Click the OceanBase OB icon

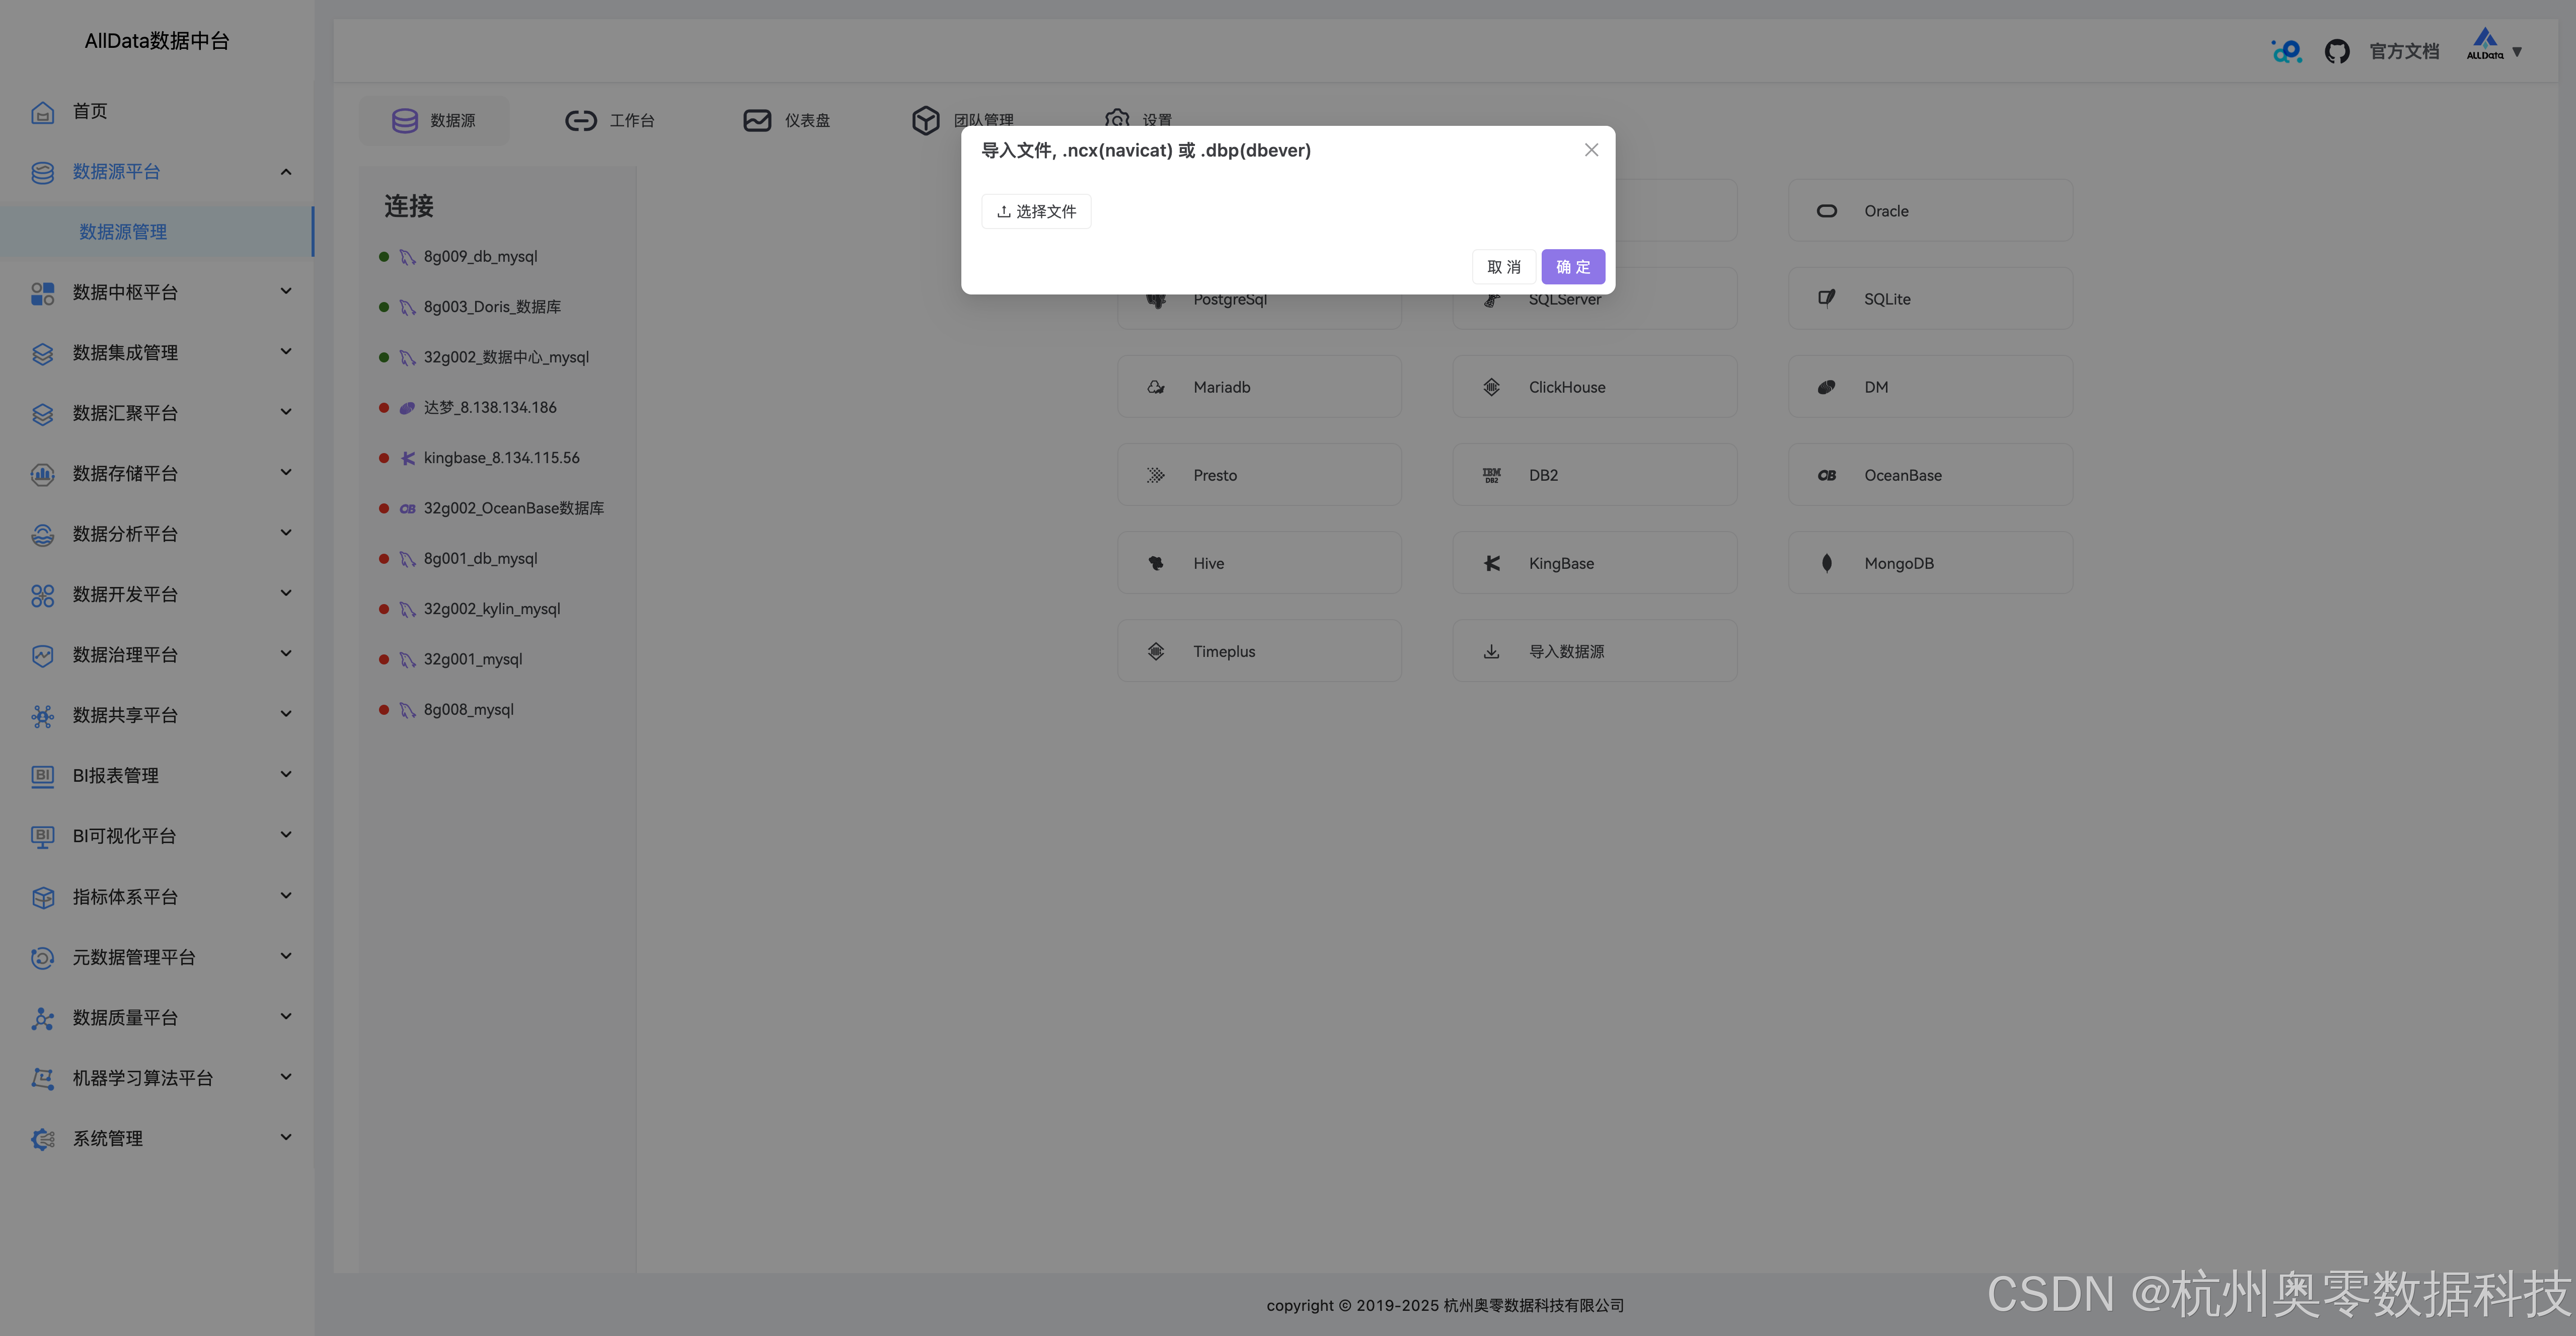click(1826, 475)
